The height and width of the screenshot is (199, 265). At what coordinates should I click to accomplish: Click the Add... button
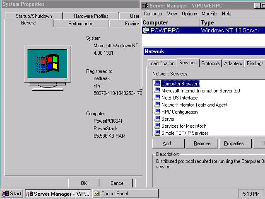169,143
